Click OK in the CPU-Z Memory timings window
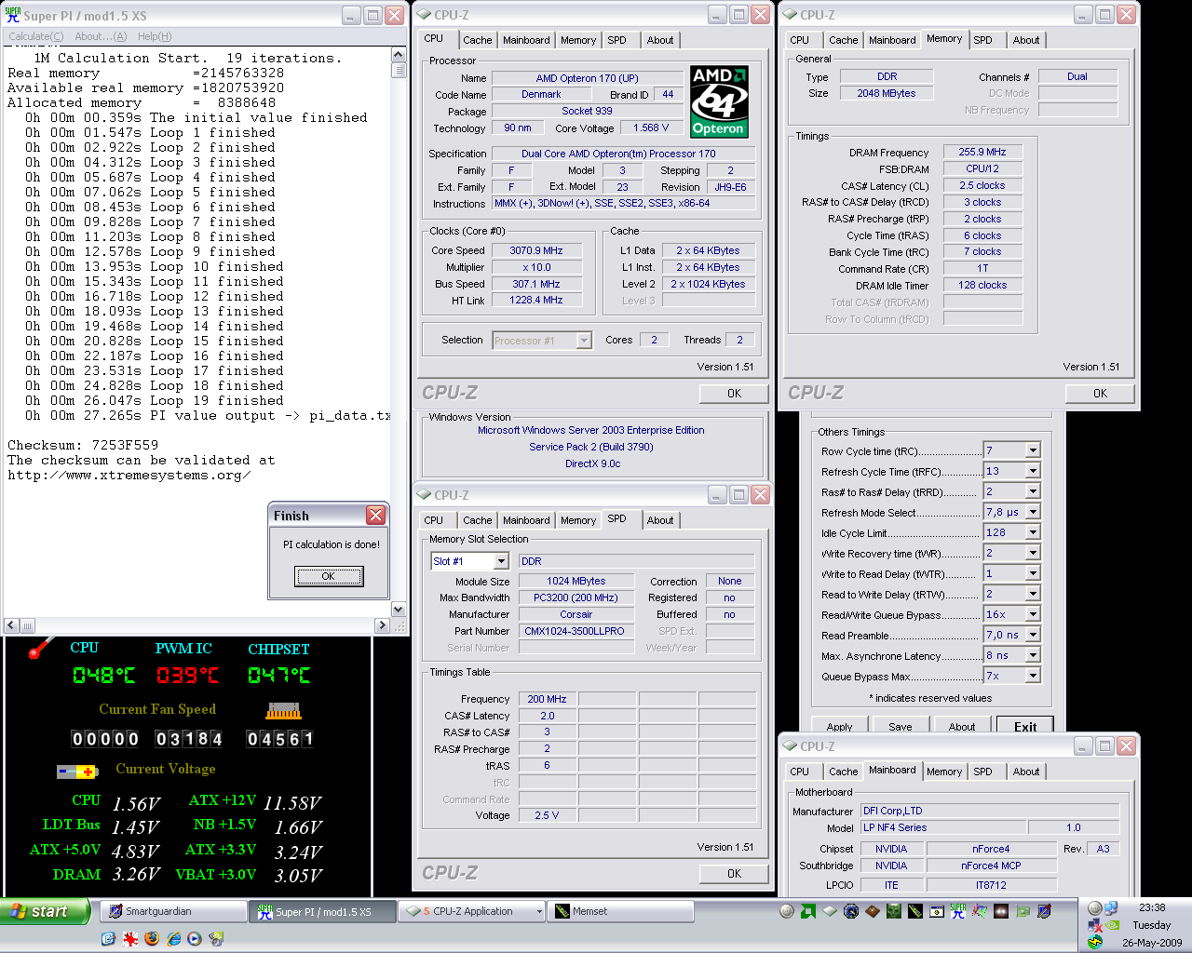Viewport: 1192px width, 953px height. pos(1100,394)
